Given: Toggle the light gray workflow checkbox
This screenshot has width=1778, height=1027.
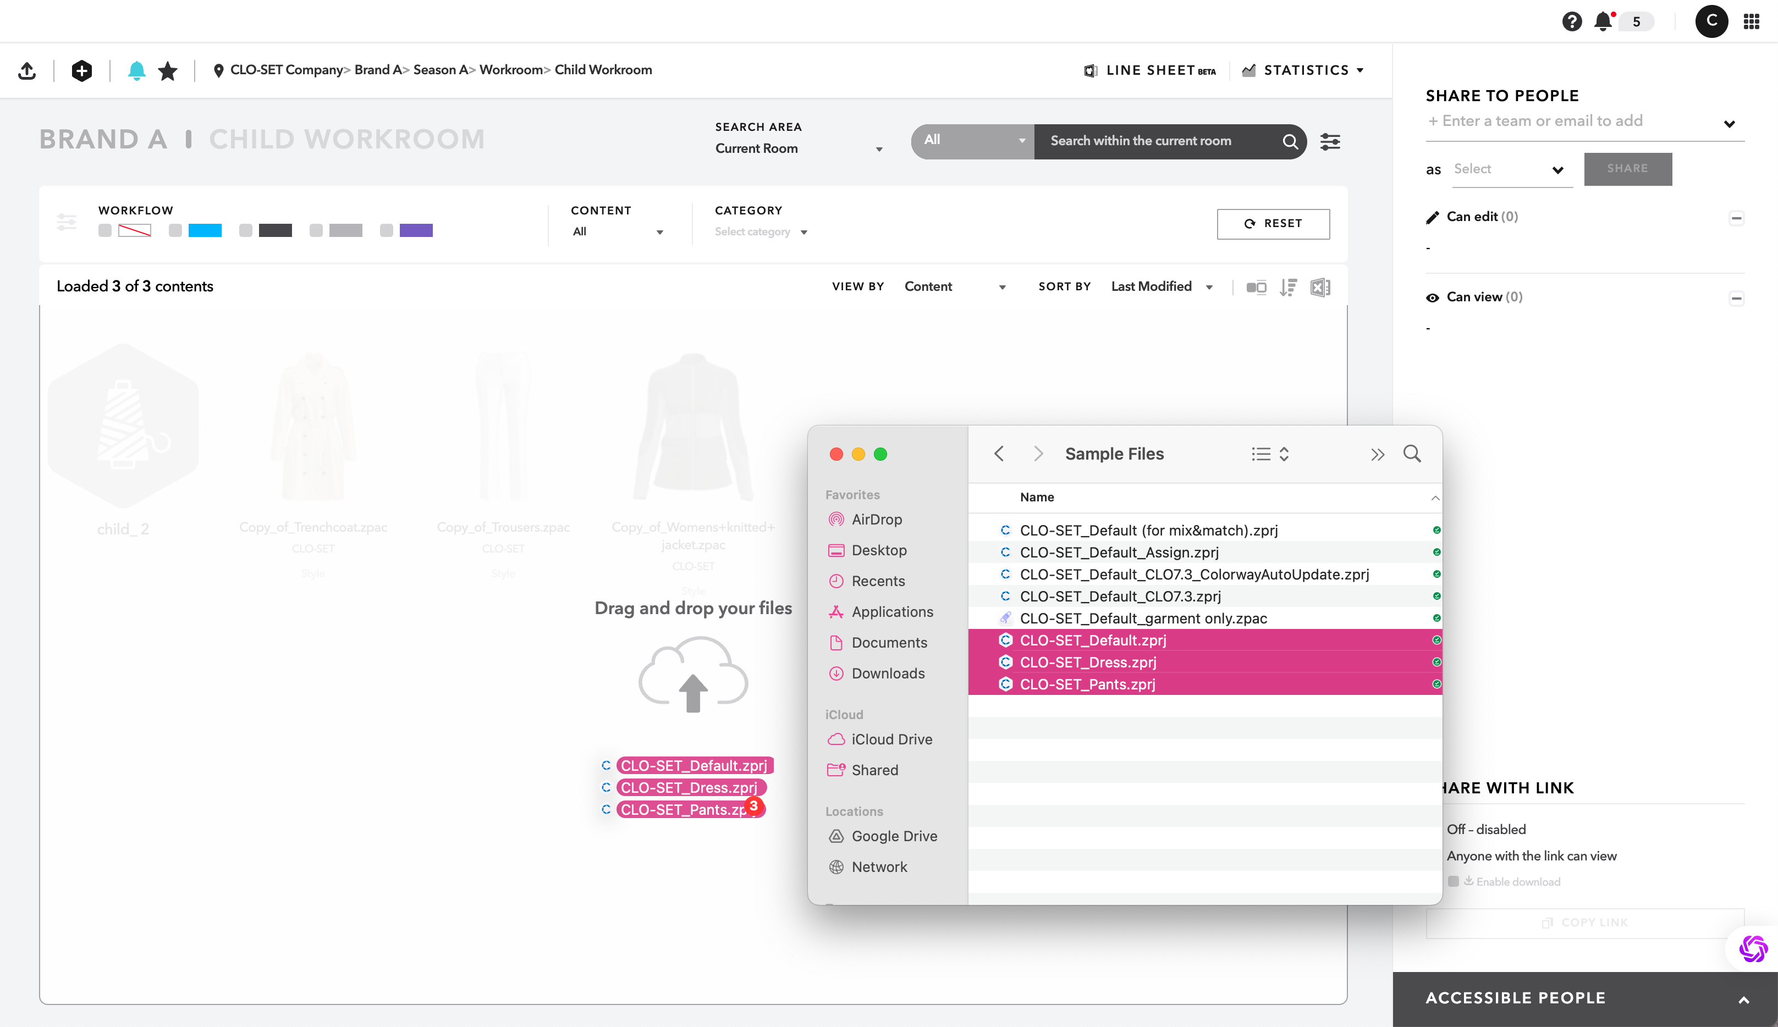Looking at the screenshot, I should click(x=316, y=231).
